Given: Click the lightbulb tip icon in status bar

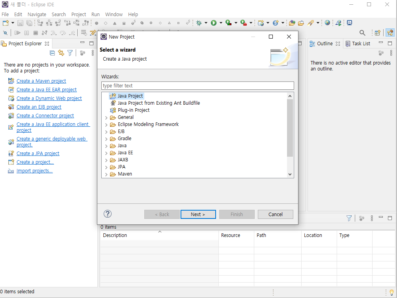Looking at the screenshot, I should pos(392,292).
